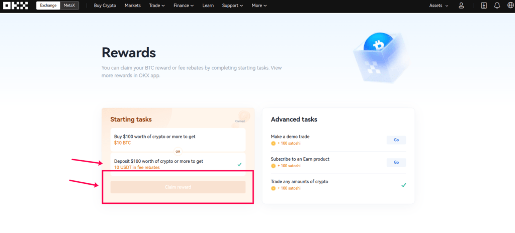Viewport: 515px width, 233px height.
Task: Open the download app icon
Action: (484, 6)
